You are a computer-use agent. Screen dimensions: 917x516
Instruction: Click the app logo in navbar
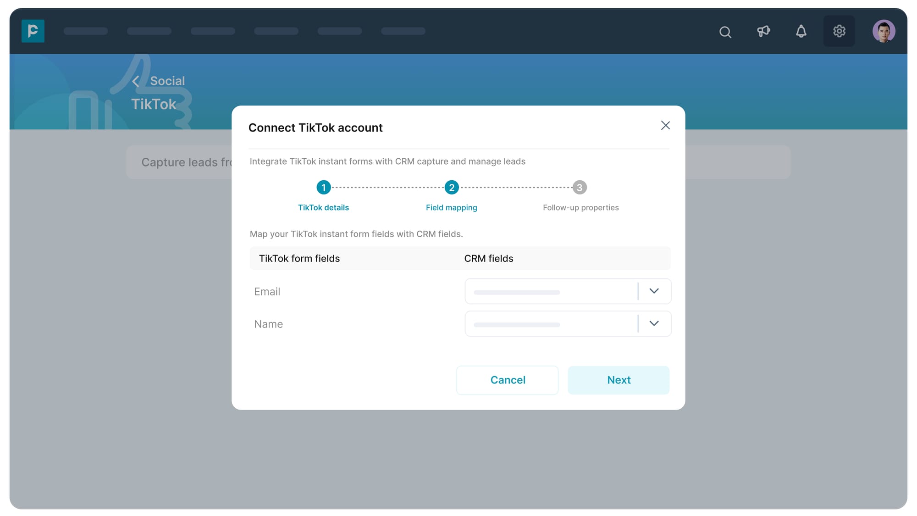[33, 31]
